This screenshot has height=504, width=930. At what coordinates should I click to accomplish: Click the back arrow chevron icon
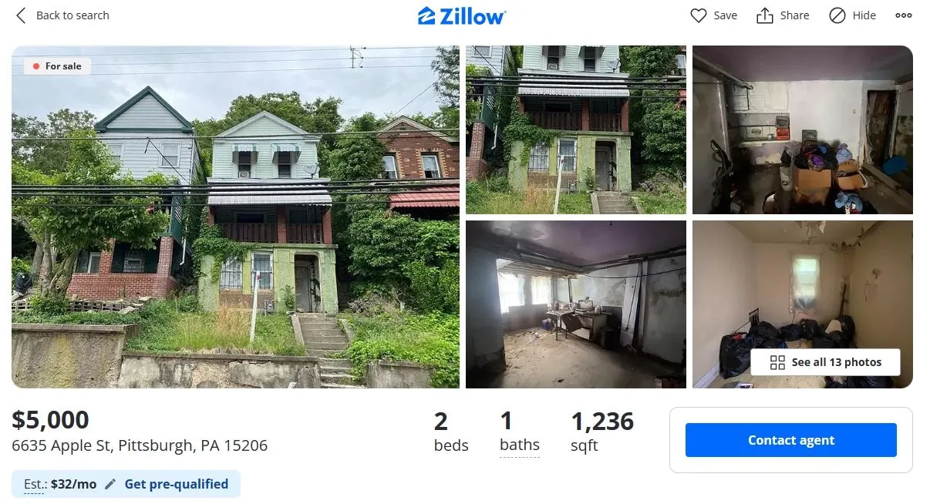[21, 15]
